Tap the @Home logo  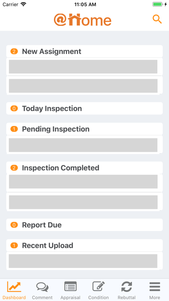(x=82, y=20)
